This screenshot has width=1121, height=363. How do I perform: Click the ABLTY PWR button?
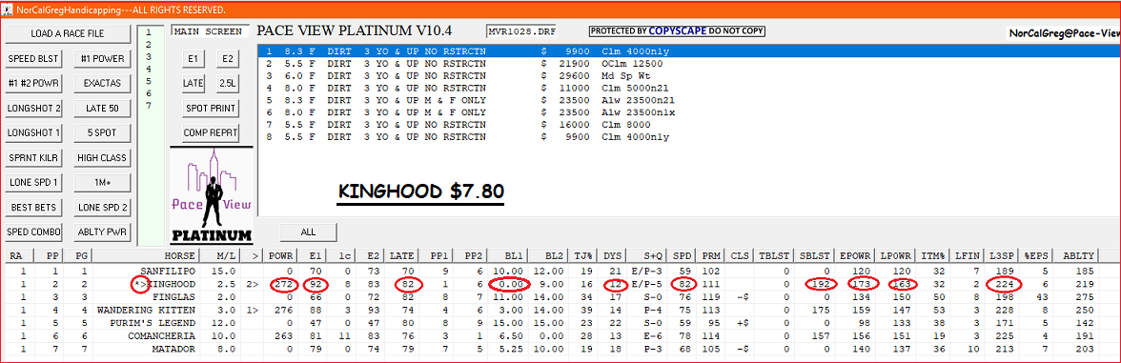[102, 232]
